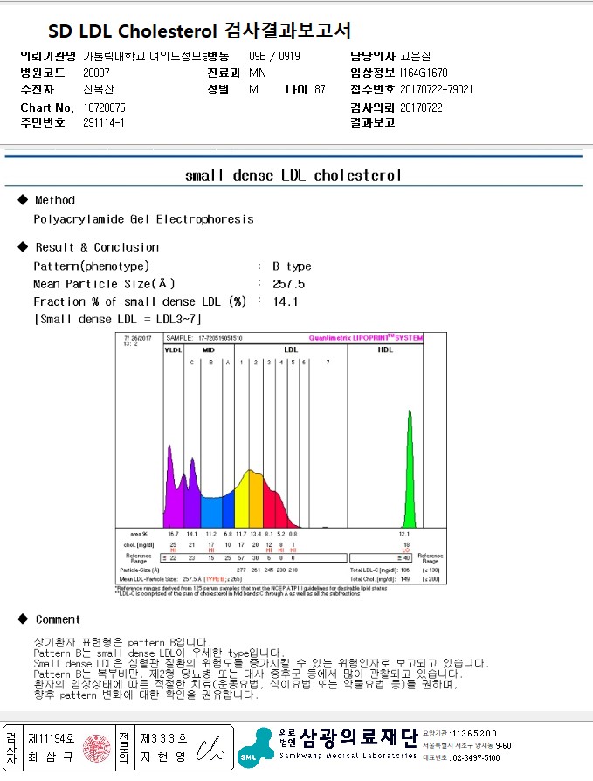Click examiner name '최삼규'

click(51, 757)
